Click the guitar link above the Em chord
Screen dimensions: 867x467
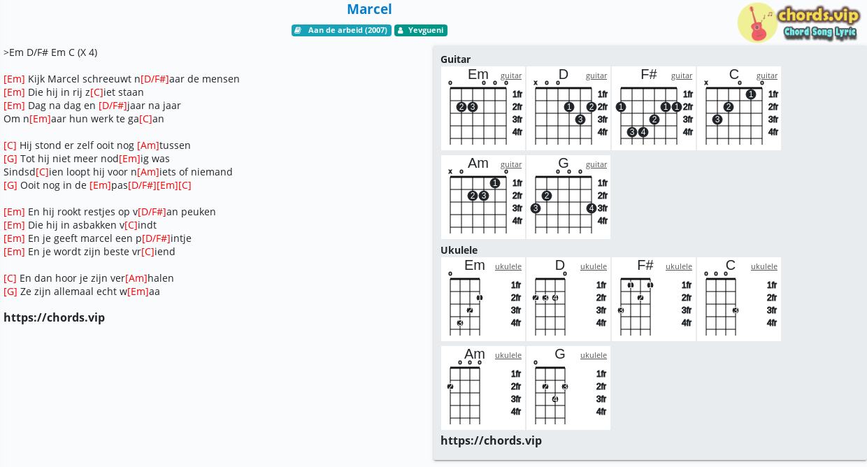[511, 76]
